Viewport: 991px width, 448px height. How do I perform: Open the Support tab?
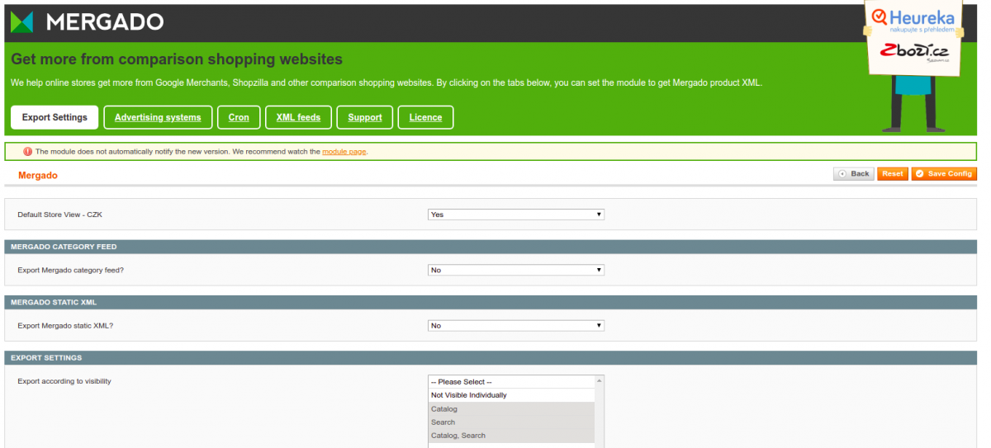click(364, 117)
